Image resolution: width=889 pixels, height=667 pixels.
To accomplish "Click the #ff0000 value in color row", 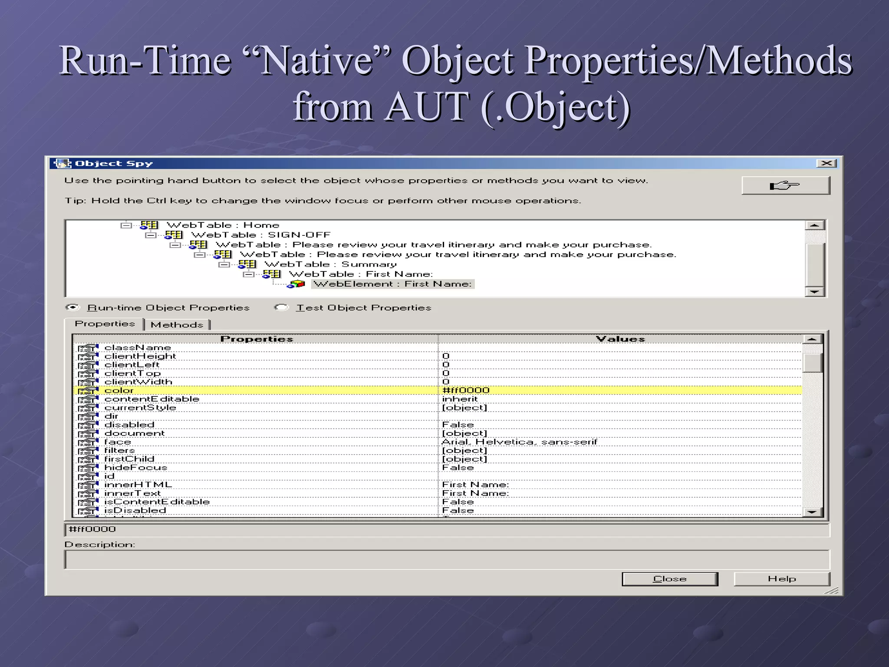I will click(x=466, y=390).
